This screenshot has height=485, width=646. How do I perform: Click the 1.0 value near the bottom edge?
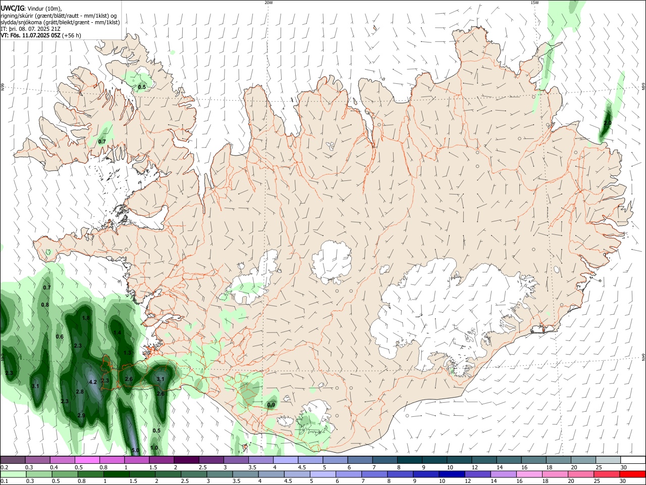(x=154, y=448)
